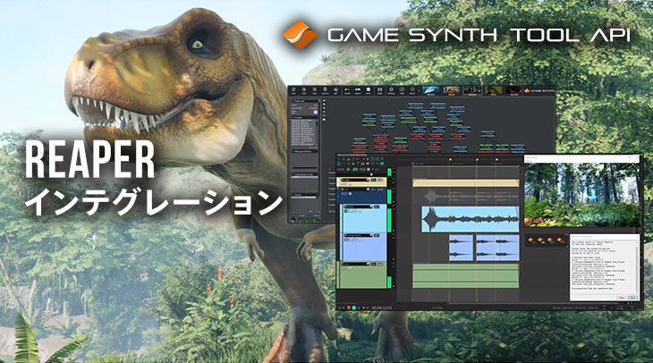Switch to the Whoosh model tab
Viewport: 653px width, 363px height.
click(430, 90)
